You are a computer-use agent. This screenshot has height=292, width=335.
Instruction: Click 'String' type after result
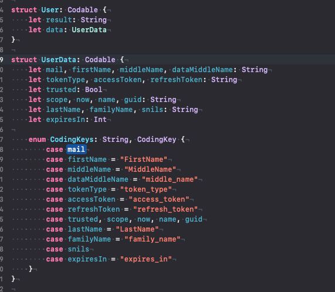point(94,19)
